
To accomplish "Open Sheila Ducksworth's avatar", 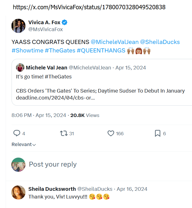I will tap(19, 192).
